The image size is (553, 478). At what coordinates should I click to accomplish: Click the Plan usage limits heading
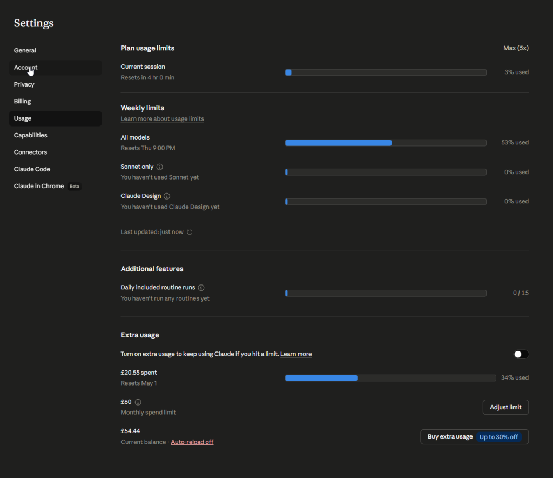[x=147, y=48]
